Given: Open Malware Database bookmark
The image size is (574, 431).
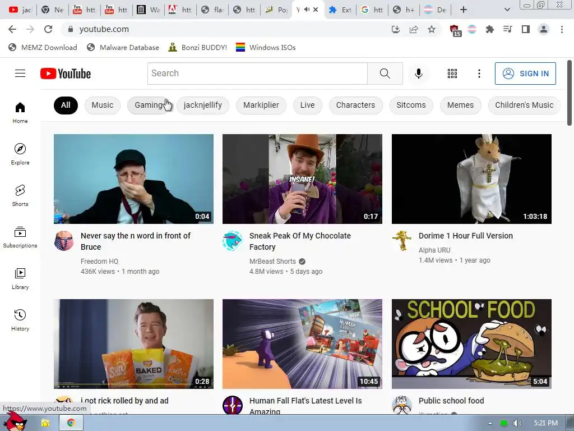Looking at the screenshot, I should pyautogui.click(x=123, y=47).
